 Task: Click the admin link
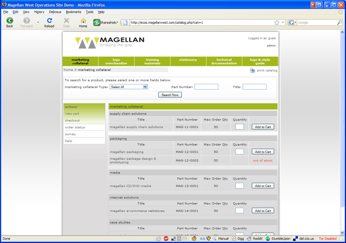click(x=271, y=46)
